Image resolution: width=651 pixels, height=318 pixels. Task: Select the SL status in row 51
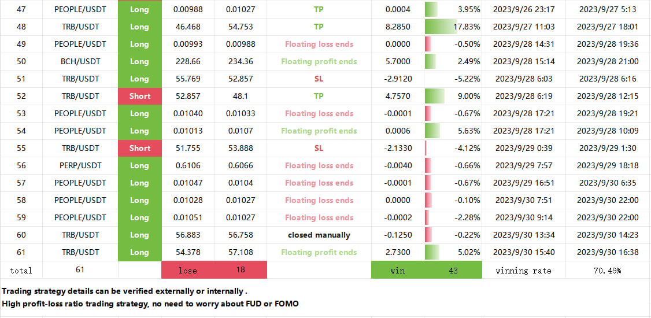319,79
